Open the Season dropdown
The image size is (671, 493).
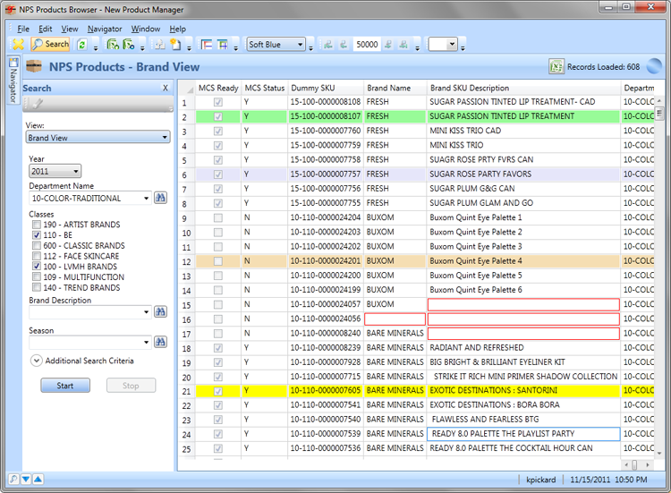[x=146, y=343]
